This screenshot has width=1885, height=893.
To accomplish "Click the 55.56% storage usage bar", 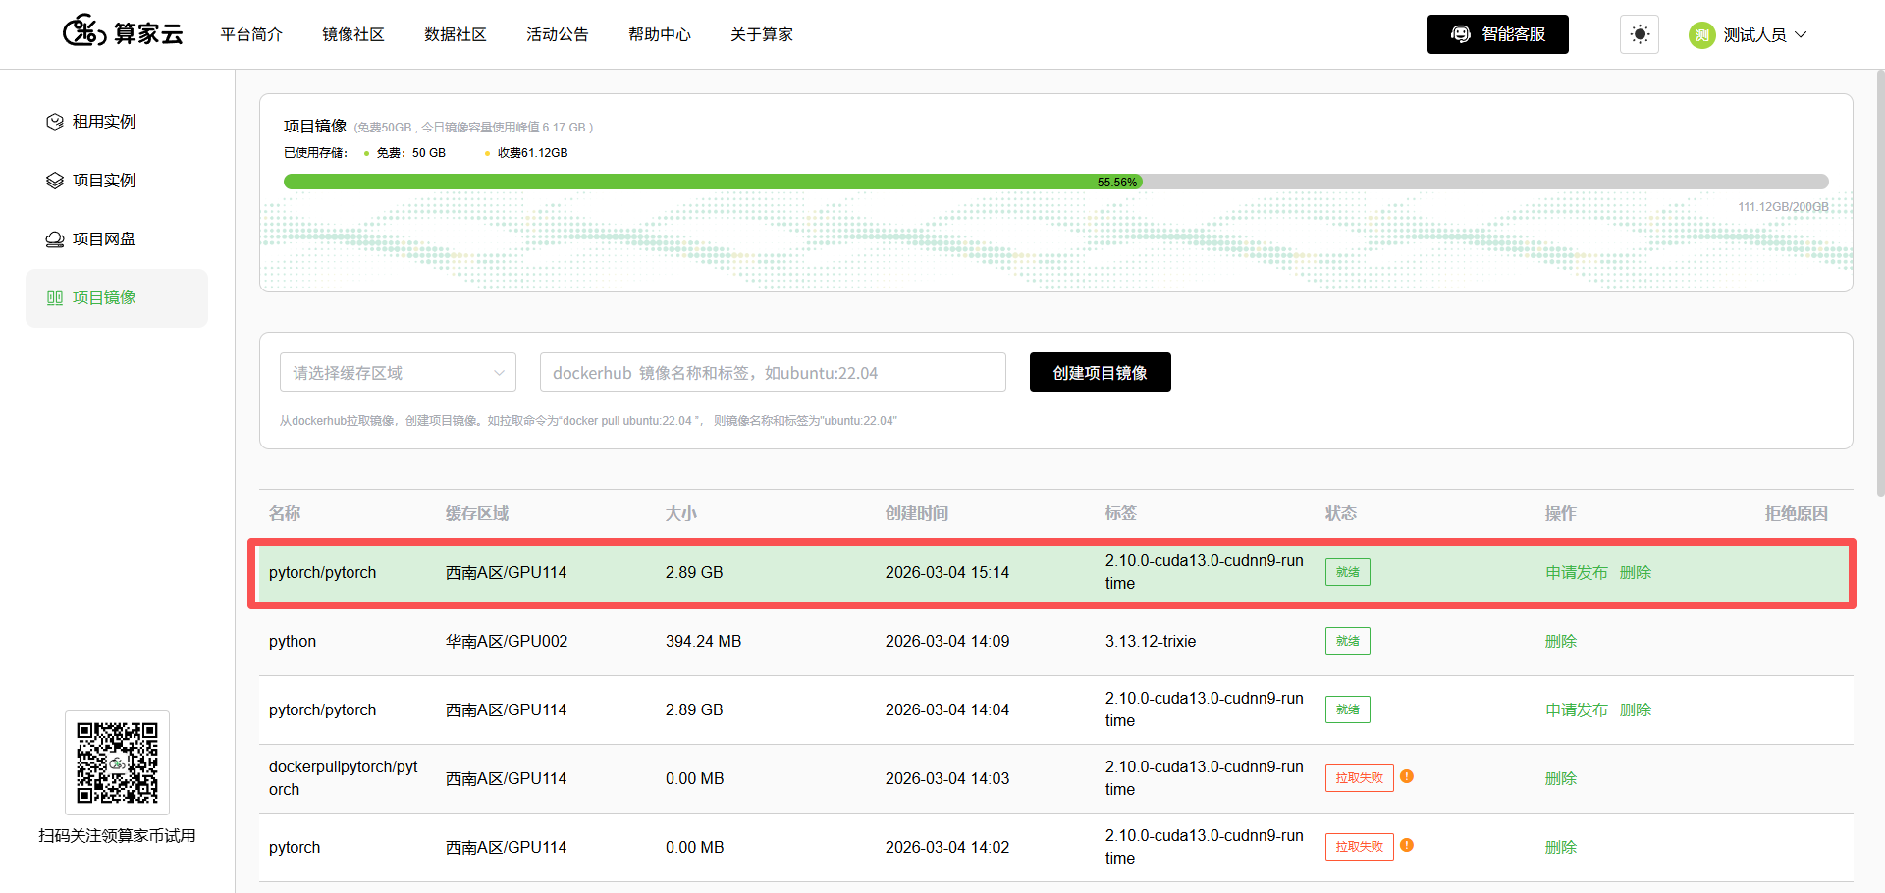I will tap(1056, 182).
